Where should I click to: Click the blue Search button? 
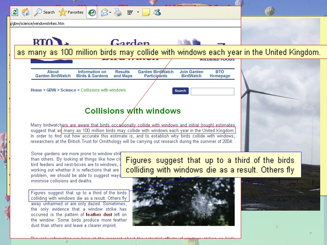[x=181, y=91]
